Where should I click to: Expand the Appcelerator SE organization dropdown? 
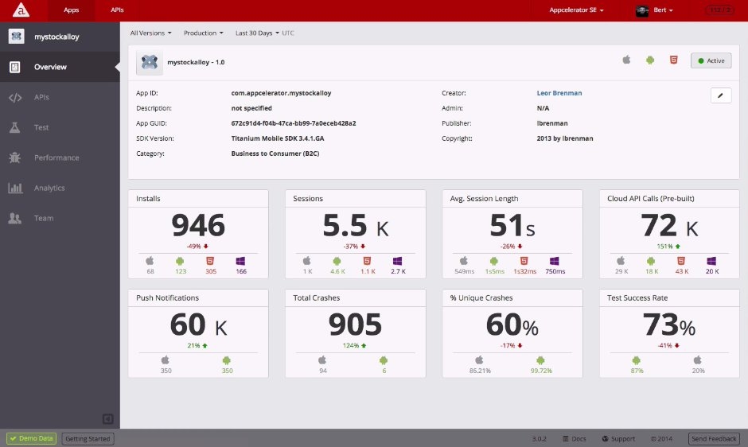tap(576, 10)
